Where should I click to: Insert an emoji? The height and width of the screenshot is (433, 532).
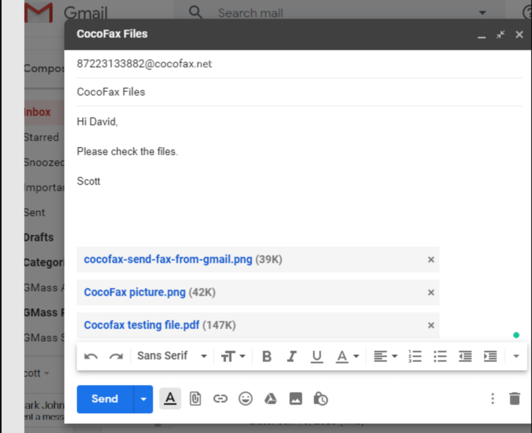pos(245,399)
